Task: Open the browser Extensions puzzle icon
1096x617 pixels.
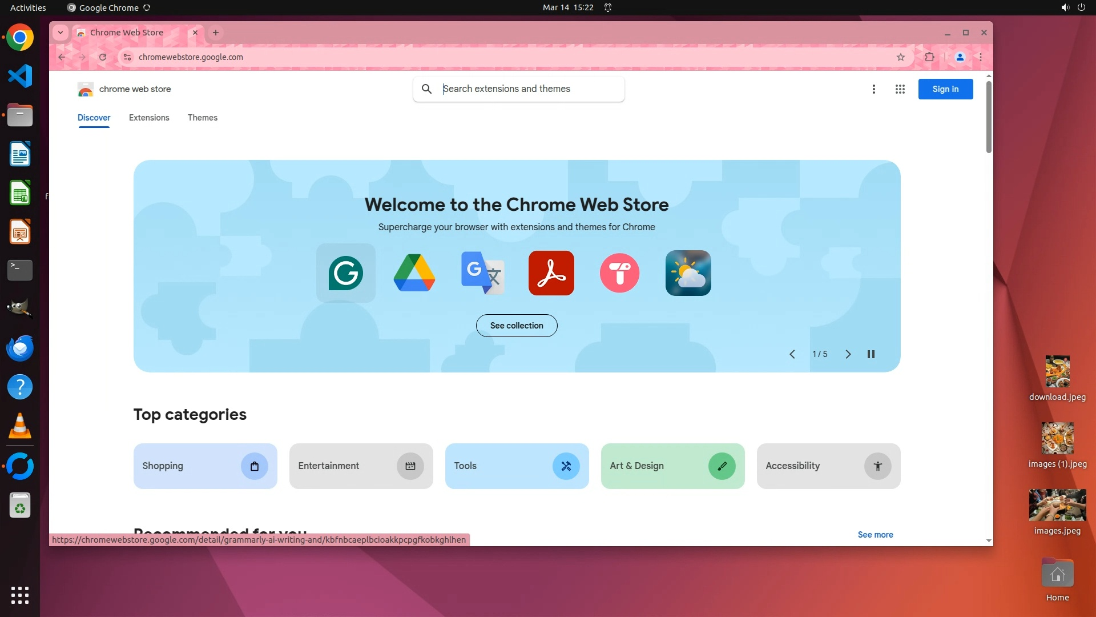Action: (930, 57)
